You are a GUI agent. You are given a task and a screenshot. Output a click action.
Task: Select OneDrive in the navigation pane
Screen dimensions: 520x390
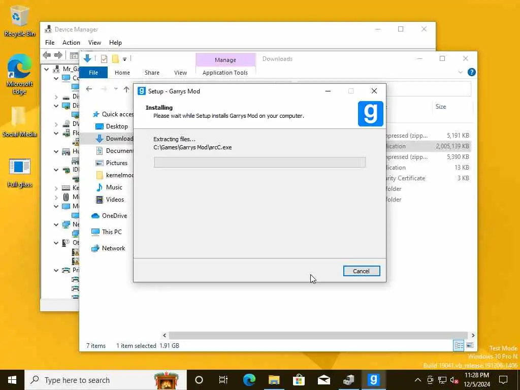pyautogui.click(x=109, y=215)
